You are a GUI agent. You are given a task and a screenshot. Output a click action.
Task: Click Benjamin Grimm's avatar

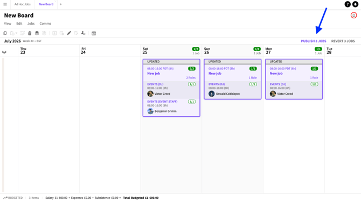[x=150, y=111]
